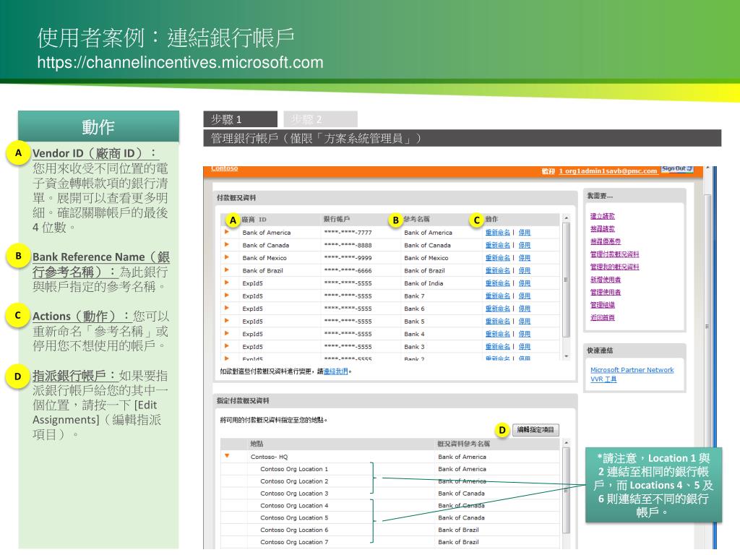Click the 參考名稱 column header

tap(416, 219)
